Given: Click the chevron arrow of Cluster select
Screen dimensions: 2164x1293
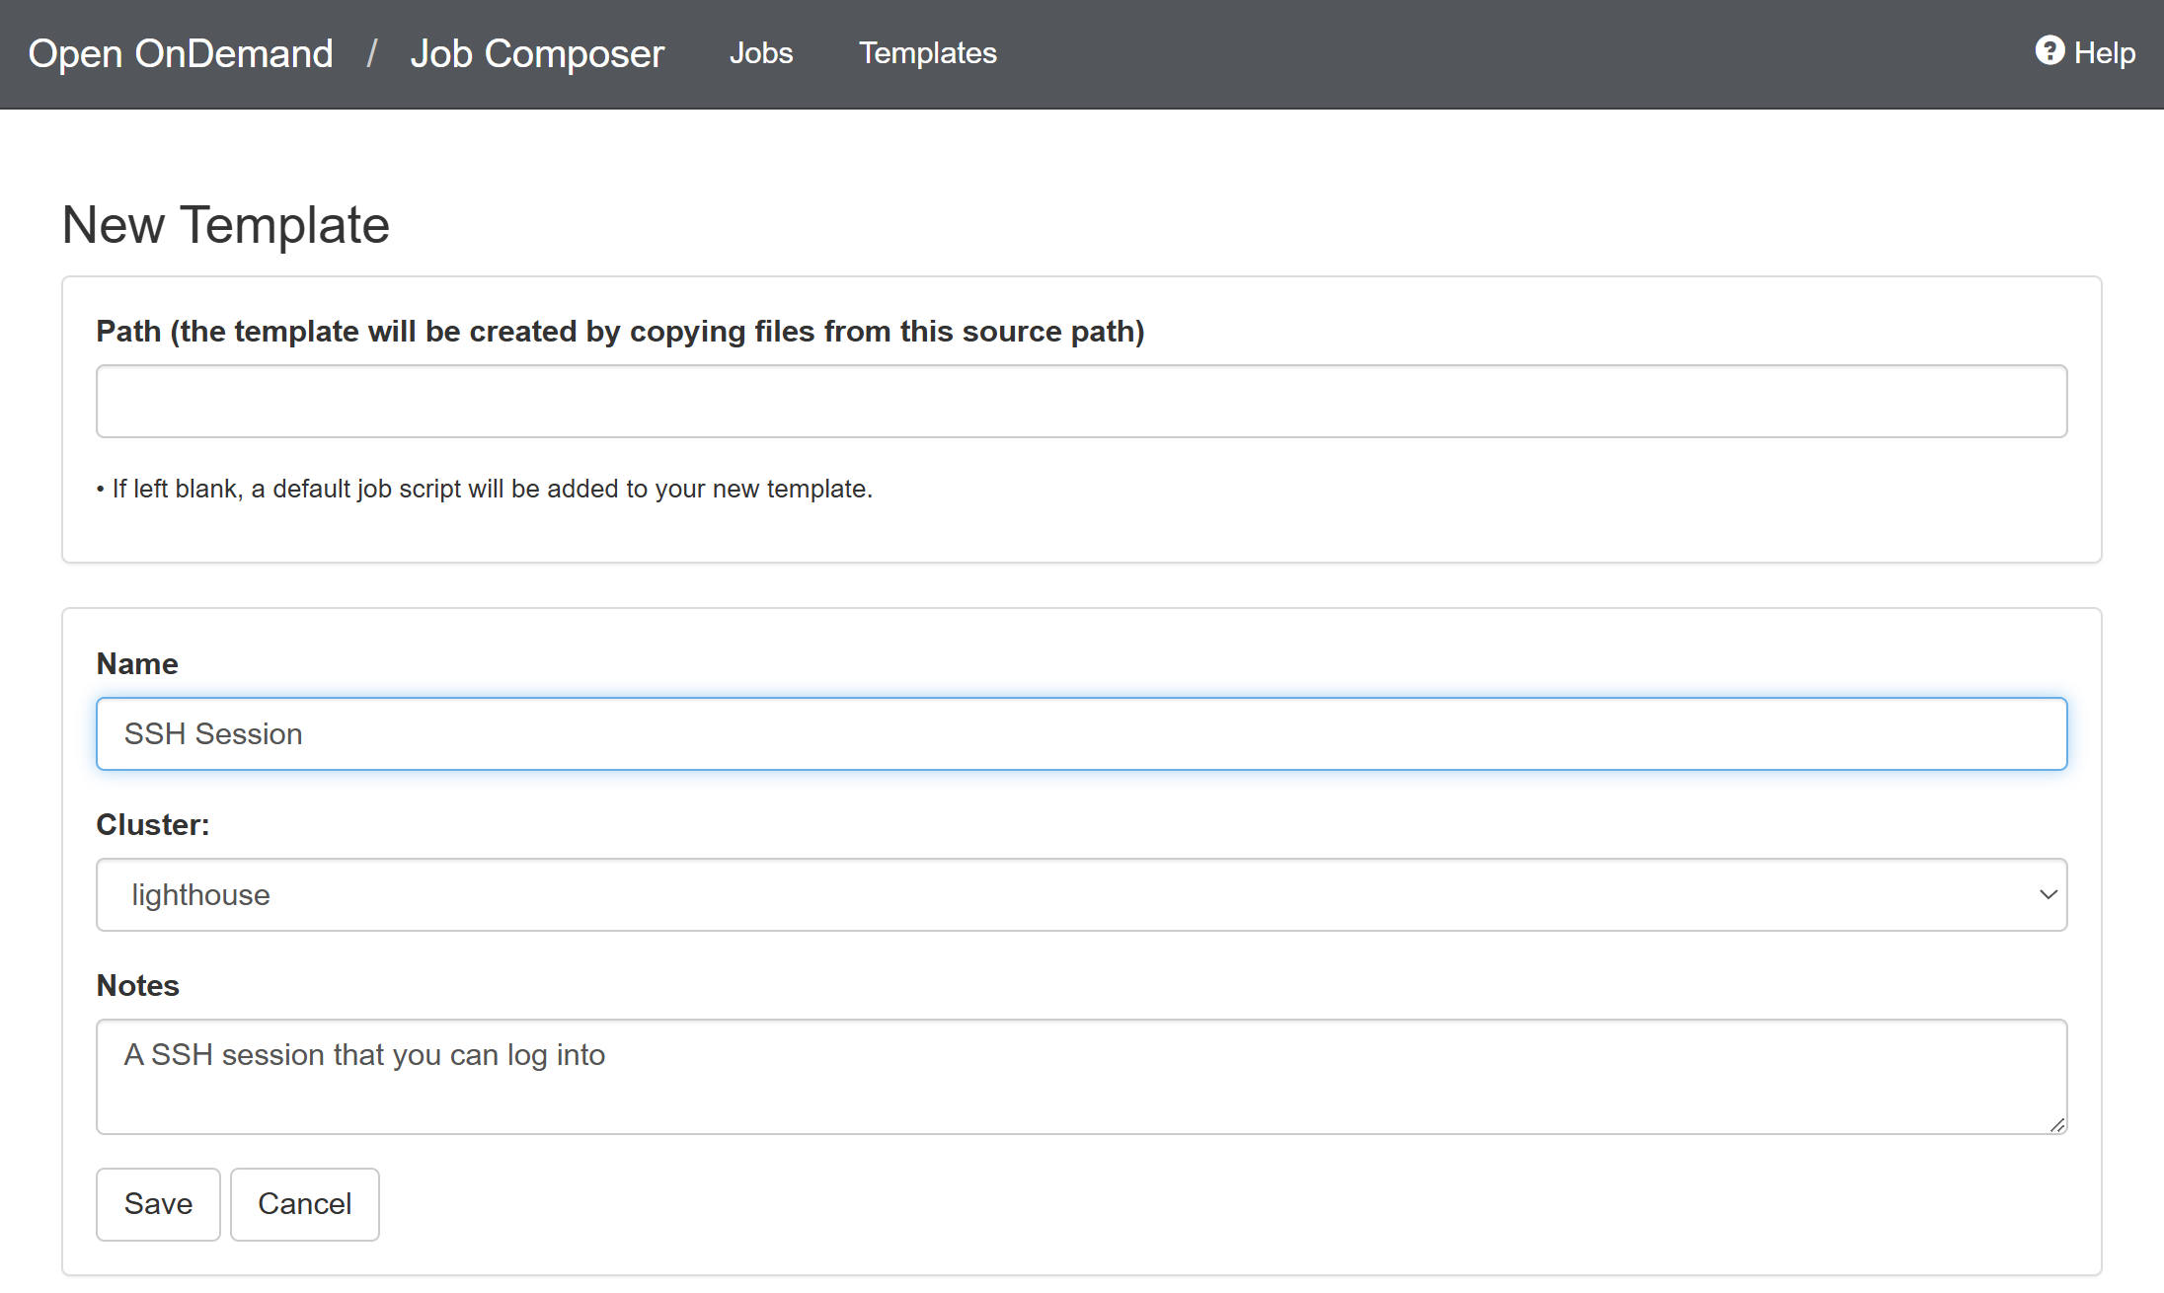Looking at the screenshot, I should 2048,894.
